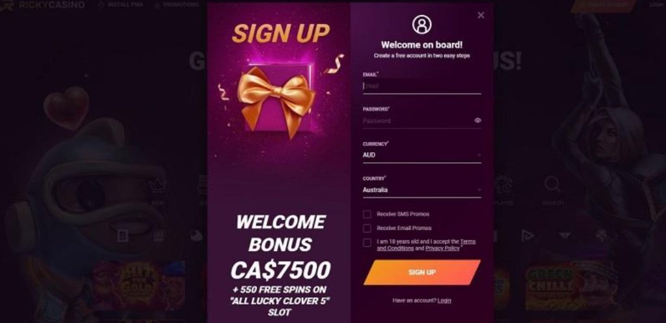Focus the Email input field
666x323 pixels.
point(421,86)
